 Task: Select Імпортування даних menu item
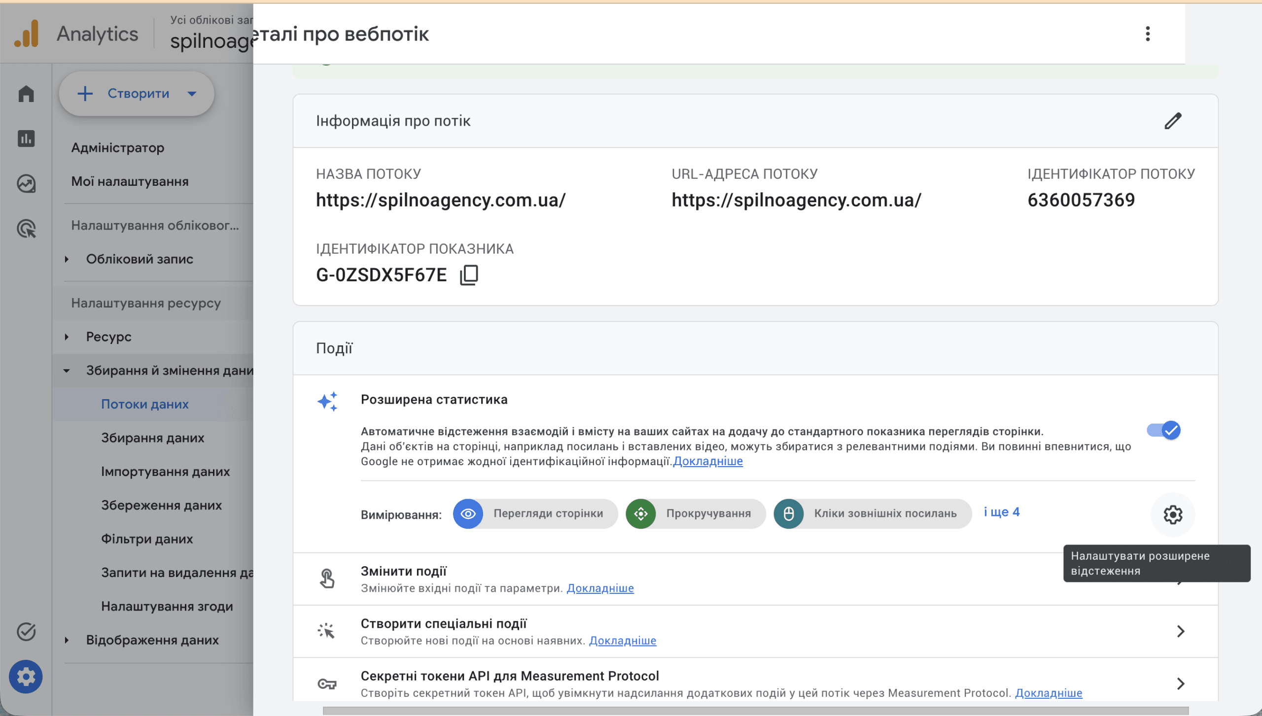(165, 472)
